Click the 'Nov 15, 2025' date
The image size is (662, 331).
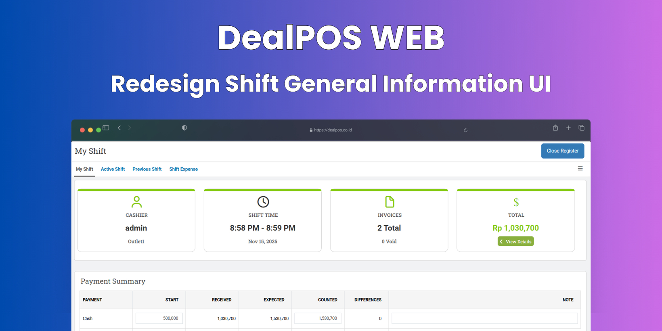coord(263,241)
